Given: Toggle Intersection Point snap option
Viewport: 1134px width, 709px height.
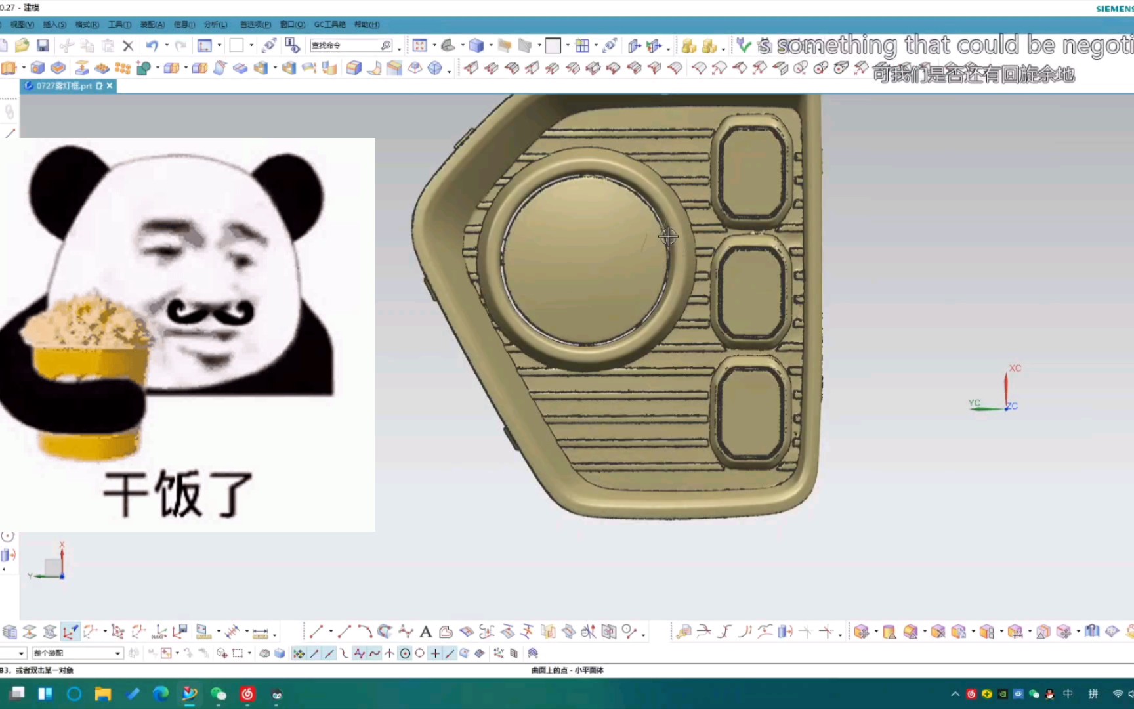Looking at the screenshot, I should click(x=390, y=653).
